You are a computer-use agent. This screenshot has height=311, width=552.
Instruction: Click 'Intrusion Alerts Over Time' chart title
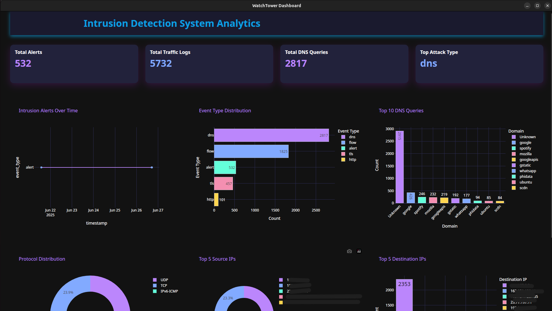(48, 111)
